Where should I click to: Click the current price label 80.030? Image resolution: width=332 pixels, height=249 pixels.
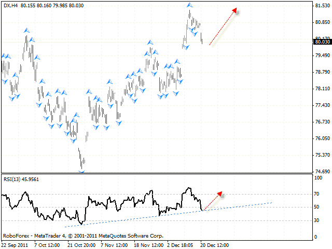(x=322, y=42)
